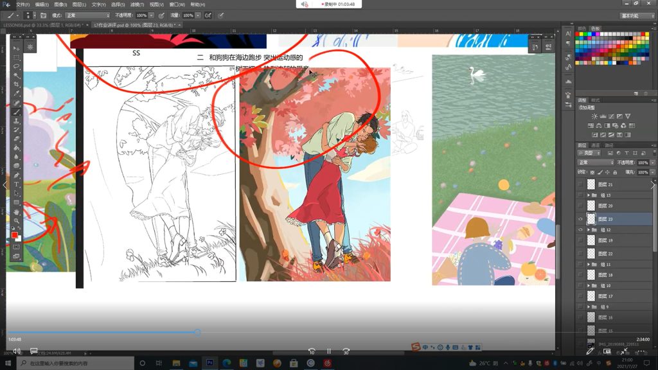
Task: Select the Hand tool
Action: tap(17, 211)
